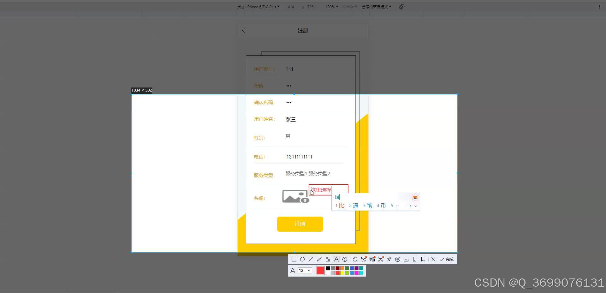
Task: Toggle device rotation in DevTools toolbar
Action: coord(401,6)
